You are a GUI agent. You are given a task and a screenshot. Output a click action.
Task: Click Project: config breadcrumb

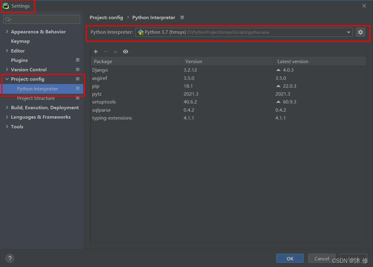click(106, 18)
